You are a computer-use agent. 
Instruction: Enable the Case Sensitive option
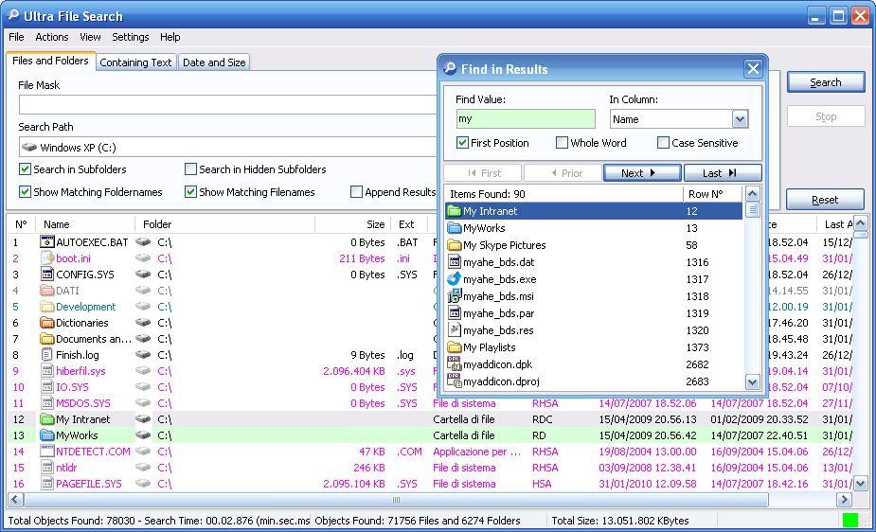click(663, 142)
